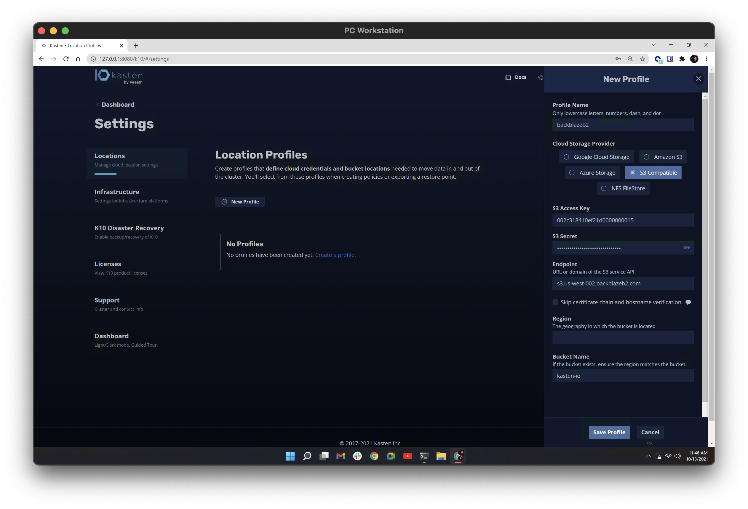This screenshot has height=509, width=748.
Task: Open saved passwords key icon
Action: [618, 59]
